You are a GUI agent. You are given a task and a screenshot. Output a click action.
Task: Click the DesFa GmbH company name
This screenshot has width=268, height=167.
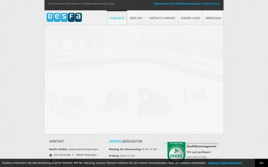click(58, 149)
